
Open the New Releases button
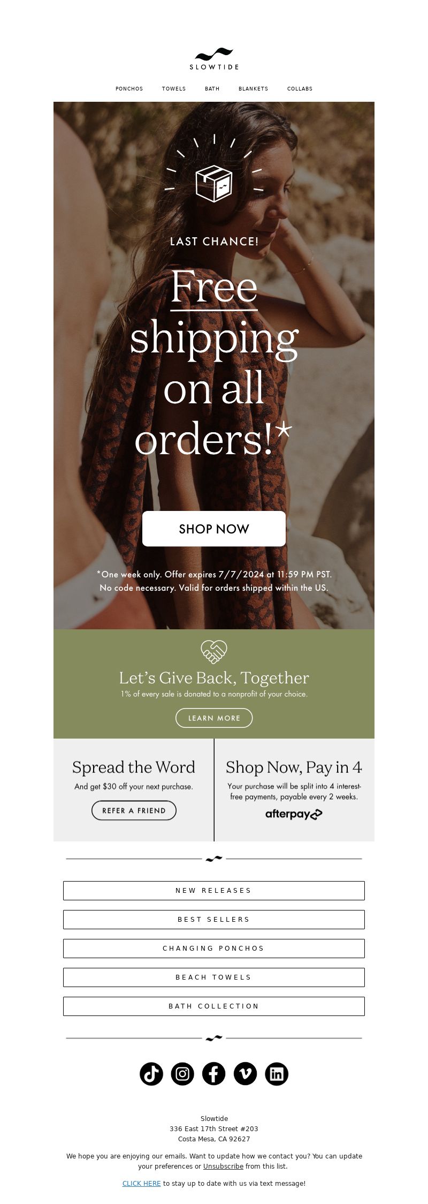tap(214, 891)
